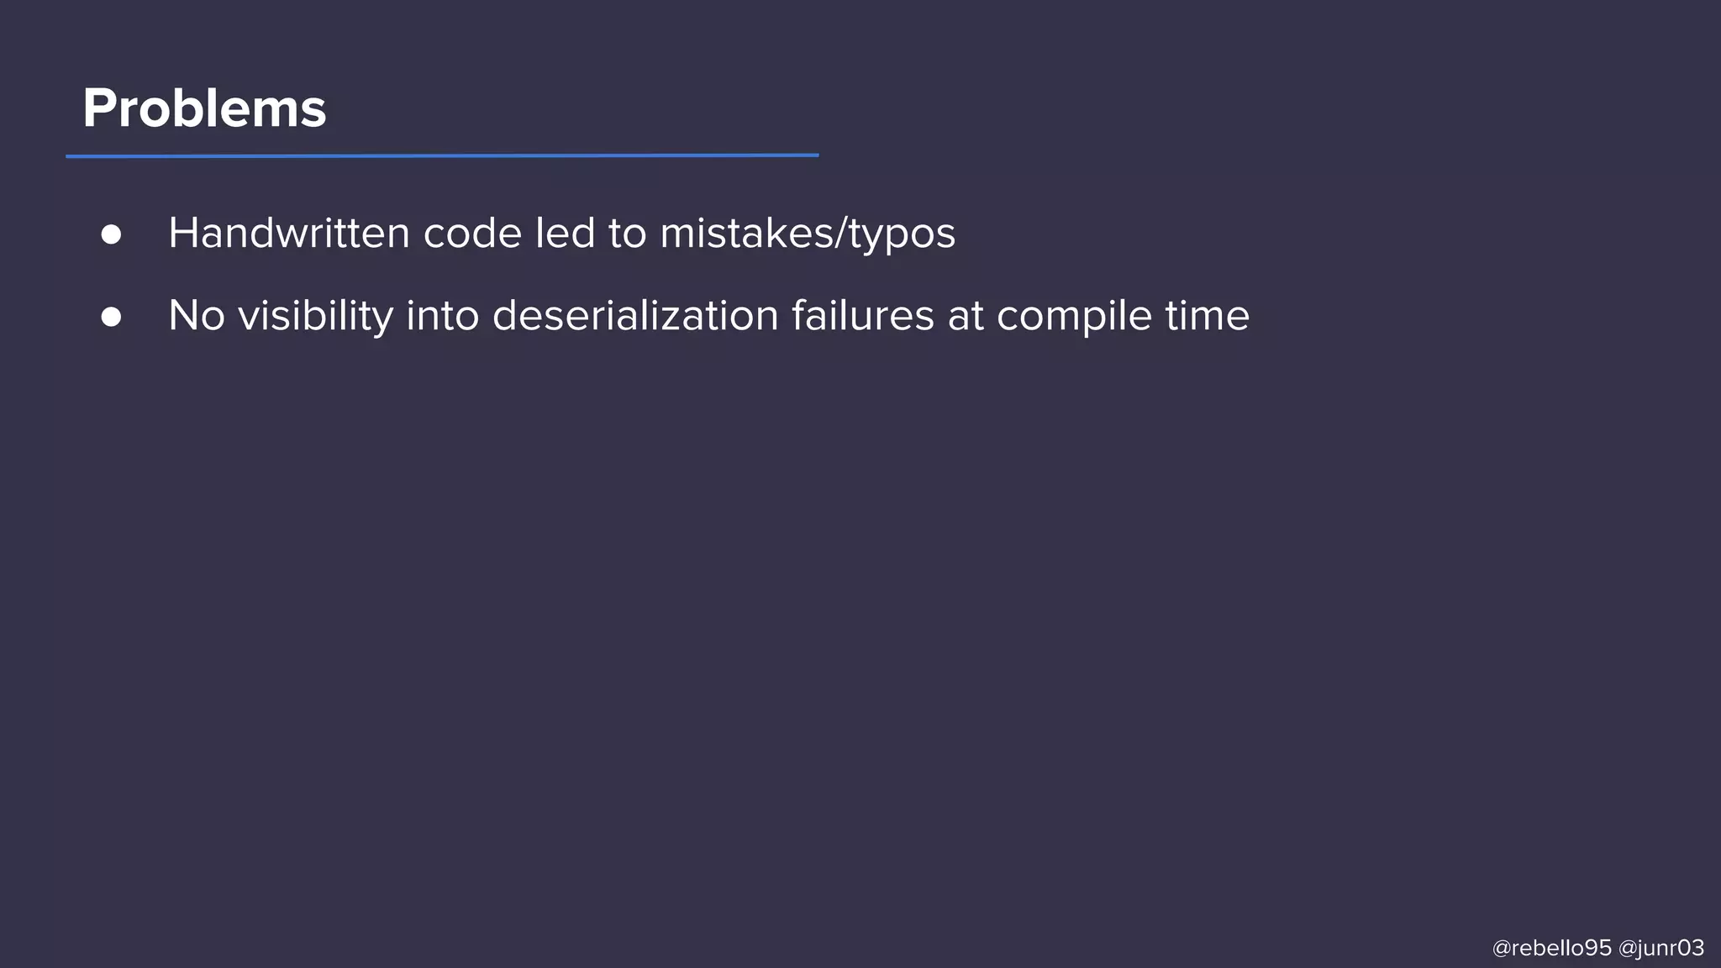Click the second bullet point dot
The image size is (1721, 968).
pyautogui.click(x=111, y=317)
